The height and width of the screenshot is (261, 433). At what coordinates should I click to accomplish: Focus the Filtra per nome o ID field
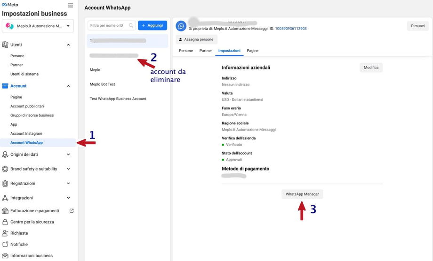112,25
